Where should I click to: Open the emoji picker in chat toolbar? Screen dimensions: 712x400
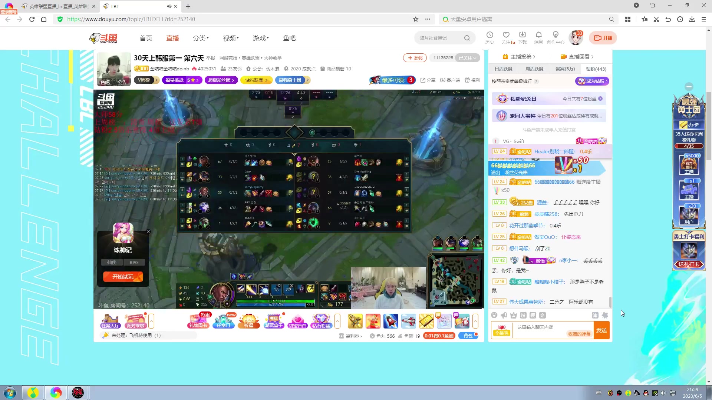click(494, 315)
